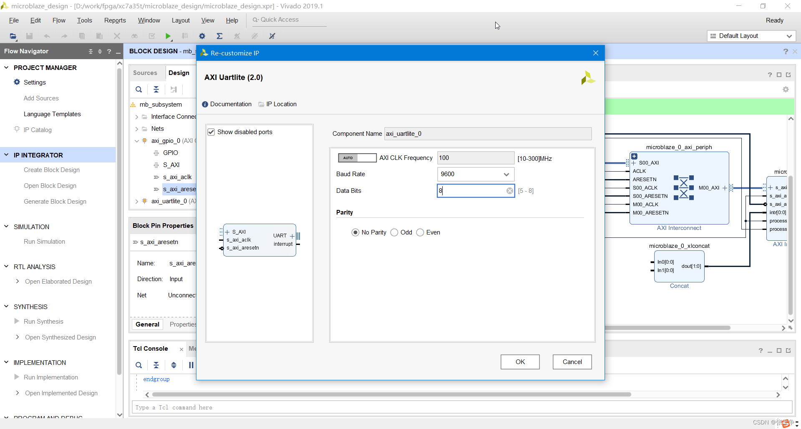Click diagram horizontal scrollbar
This screenshot has height=429, width=801.
tap(667, 328)
